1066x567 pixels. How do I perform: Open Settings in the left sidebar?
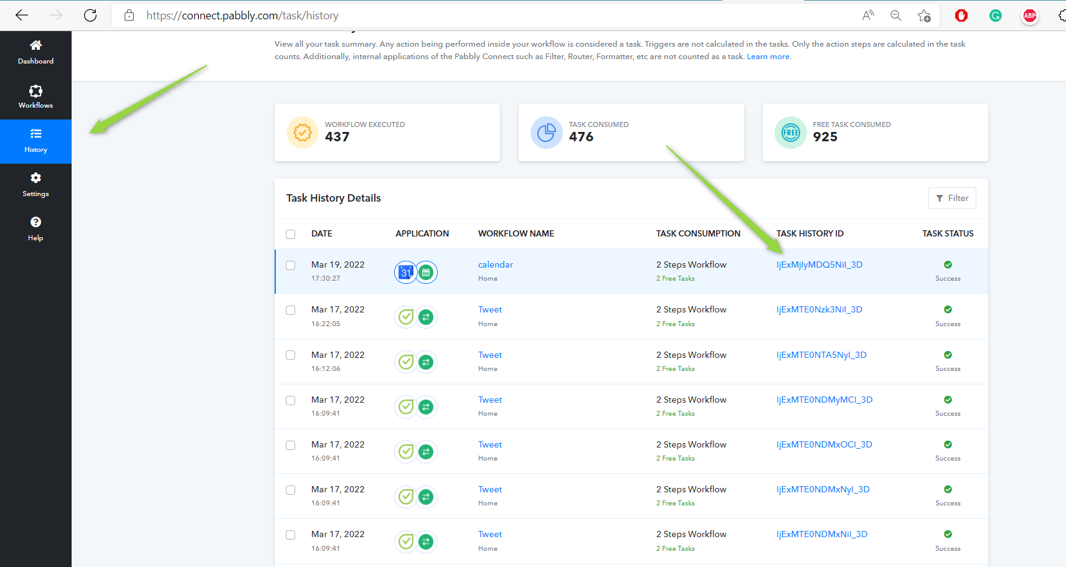pyautogui.click(x=35, y=185)
